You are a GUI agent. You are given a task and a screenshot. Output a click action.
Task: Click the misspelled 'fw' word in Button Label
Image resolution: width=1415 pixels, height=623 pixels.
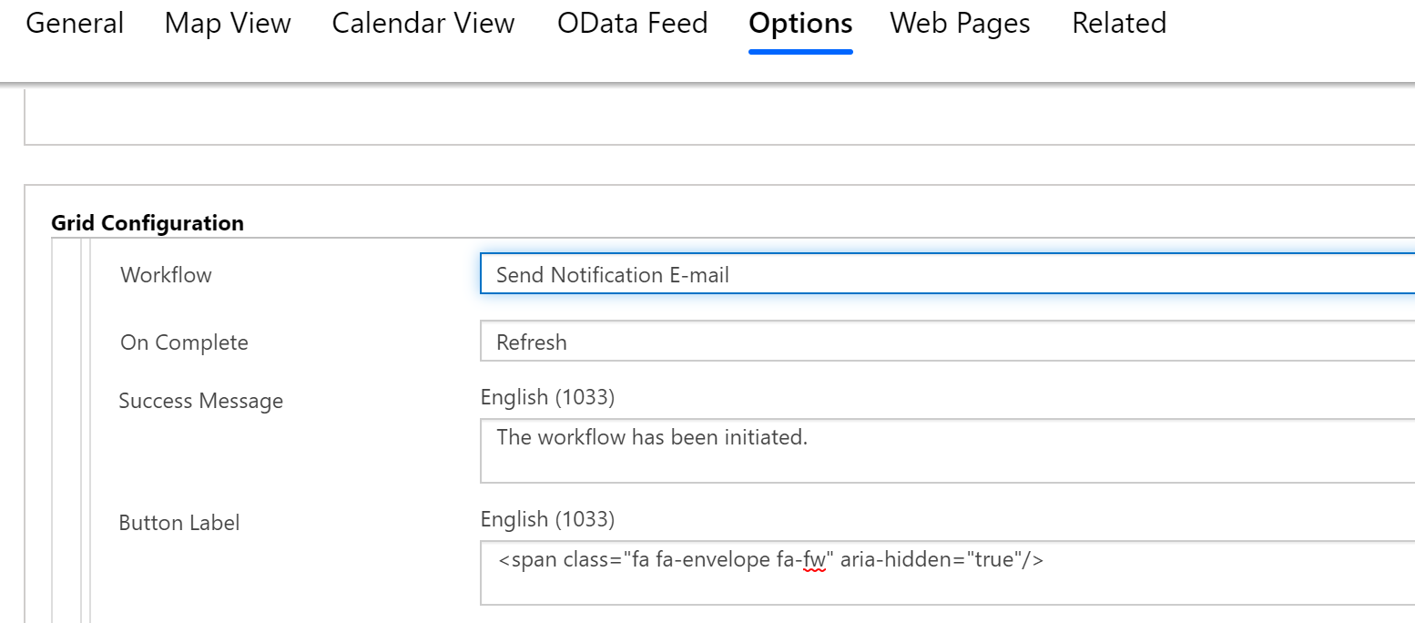(814, 560)
